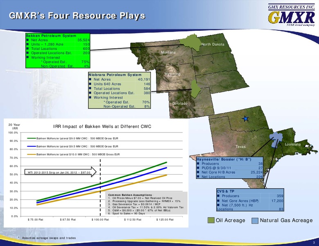The image size is (319, 246).
Task: Click the Niobrara Operated Est. 70% value
Action: (x=146, y=102)
